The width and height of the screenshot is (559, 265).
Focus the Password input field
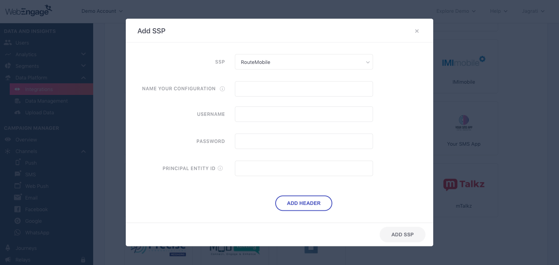point(304,141)
